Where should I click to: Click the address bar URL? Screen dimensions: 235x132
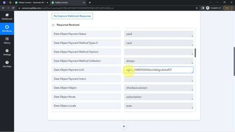(68, 8)
